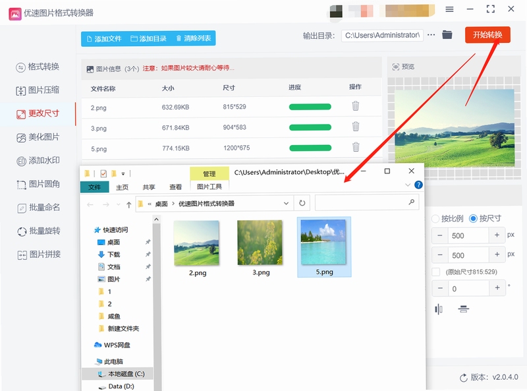The height and width of the screenshot is (391, 527).
Task: Increase rotation angle with plus button
Action: [x=497, y=287]
